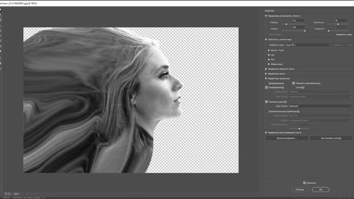Click the Properties (Свойства) panel title
The image size is (354, 199).
[269, 11]
